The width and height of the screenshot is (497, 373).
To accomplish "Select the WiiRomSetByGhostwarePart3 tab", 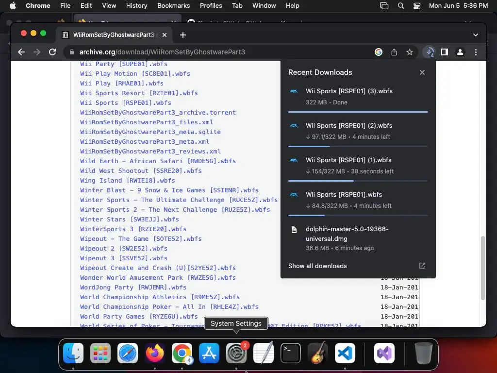I will click(x=114, y=35).
